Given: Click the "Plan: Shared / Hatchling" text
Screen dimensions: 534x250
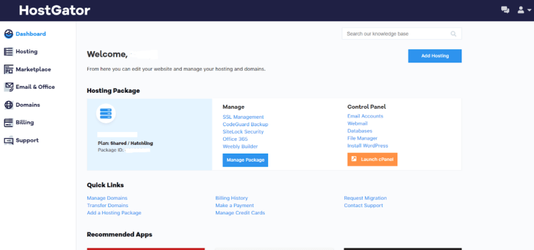Looking at the screenshot, I should [125, 143].
